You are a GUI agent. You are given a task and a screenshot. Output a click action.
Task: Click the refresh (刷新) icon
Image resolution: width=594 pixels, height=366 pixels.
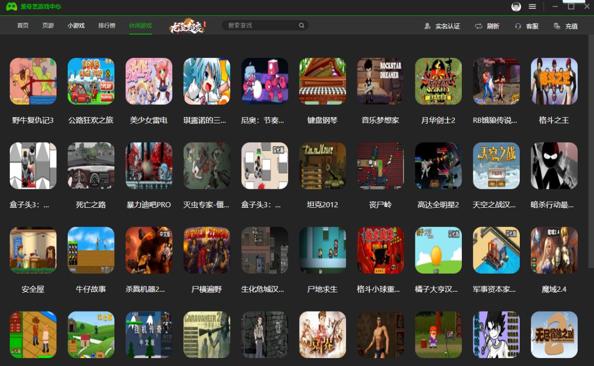pyautogui.click(x=478, y=26)
